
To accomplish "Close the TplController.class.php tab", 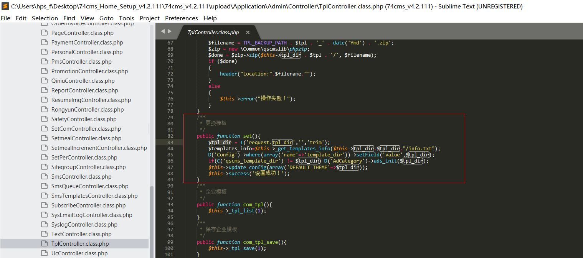I will tap(247, 33).
